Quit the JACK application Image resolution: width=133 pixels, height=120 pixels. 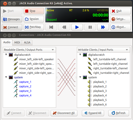tap(121, 11)
